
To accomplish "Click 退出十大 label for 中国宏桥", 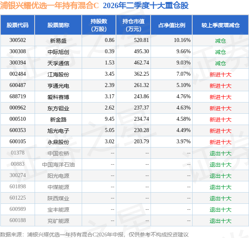I will point(221,153).
